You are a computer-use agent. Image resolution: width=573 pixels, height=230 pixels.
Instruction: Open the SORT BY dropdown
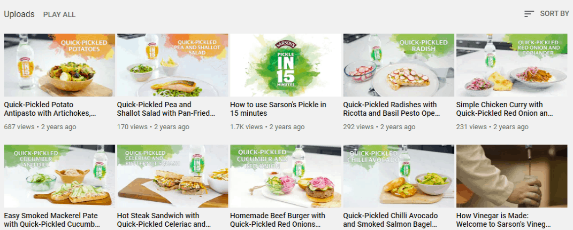click(547, 14)
